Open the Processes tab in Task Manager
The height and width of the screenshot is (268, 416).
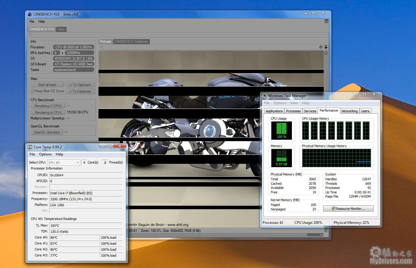click(293, 111)
